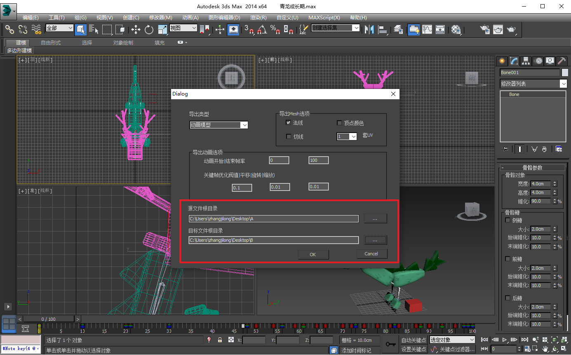Toggle the selection lock padlock icon
Image resolution: width=571 pixels, height=355 pixels.
[x=220, y=340]
